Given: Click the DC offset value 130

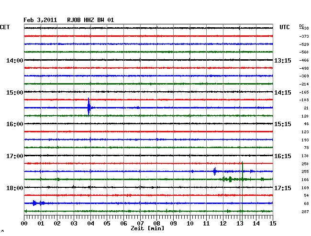Looking at the screenshot, I should pyautogui.click(x=305, y=156).
